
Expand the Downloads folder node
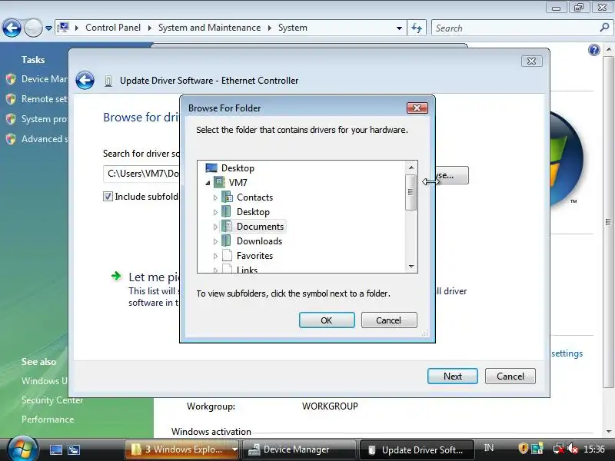215,241
